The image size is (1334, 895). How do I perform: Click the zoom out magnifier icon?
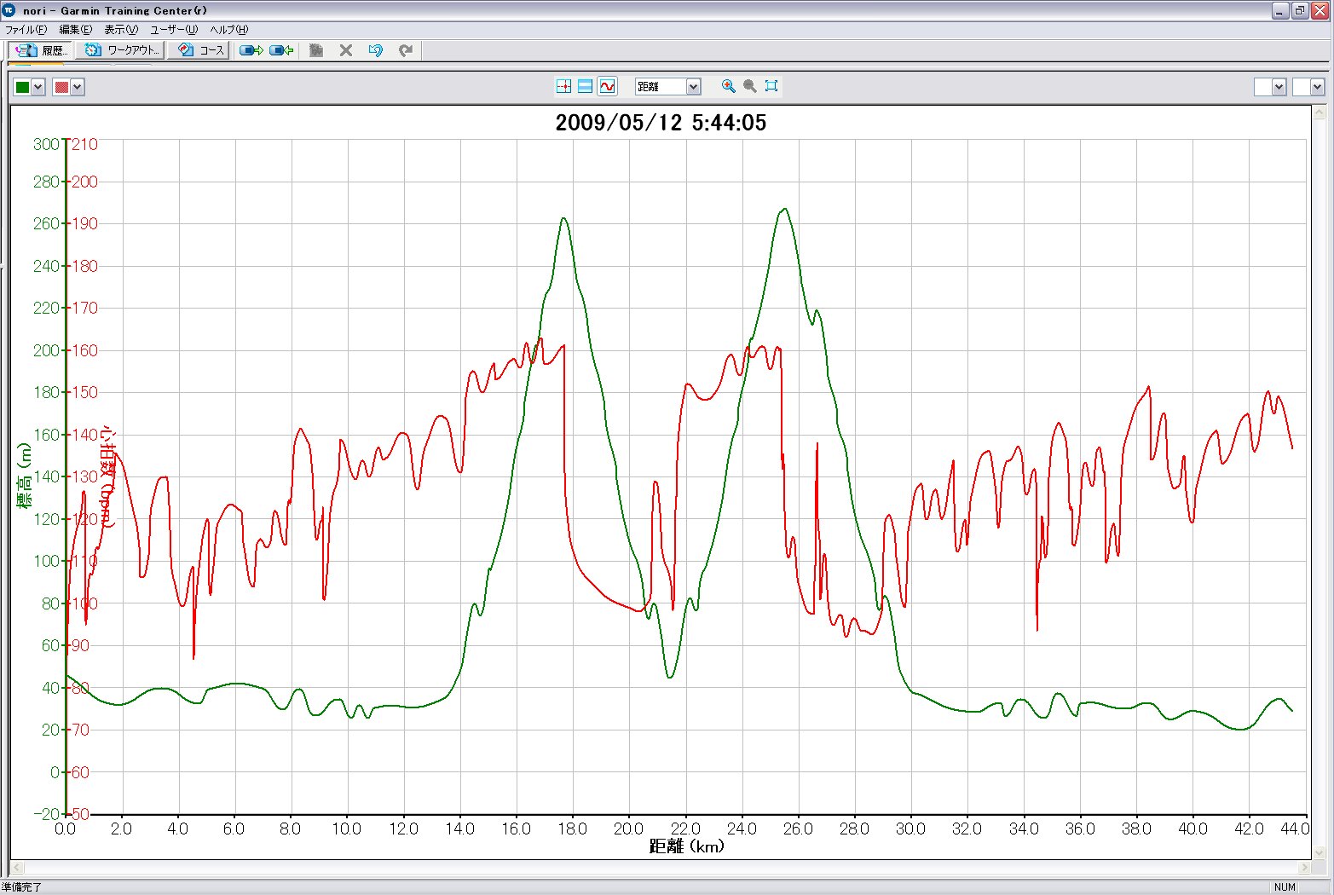point(749,86)
